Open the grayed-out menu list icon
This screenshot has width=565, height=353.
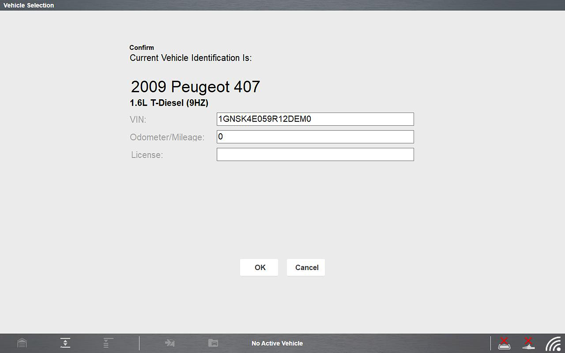(x=107, y=343)
